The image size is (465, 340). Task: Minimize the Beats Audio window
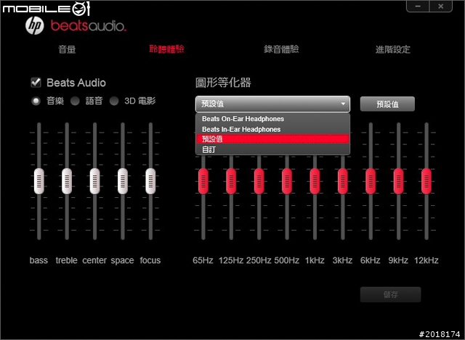418,7
